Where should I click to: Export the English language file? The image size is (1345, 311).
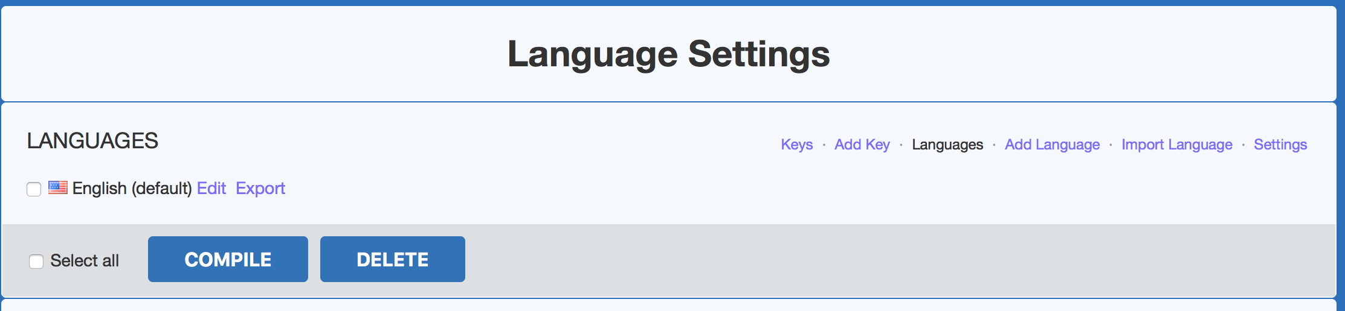click(x=260, y=189)
